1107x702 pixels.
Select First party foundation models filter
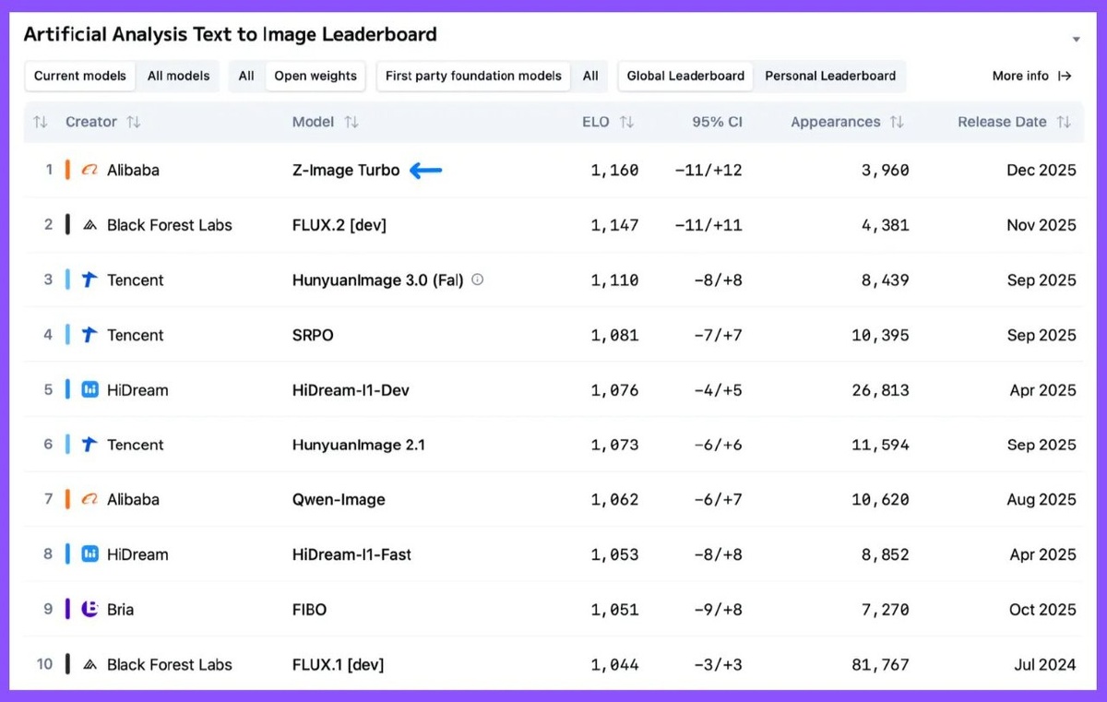coord(473,76)
